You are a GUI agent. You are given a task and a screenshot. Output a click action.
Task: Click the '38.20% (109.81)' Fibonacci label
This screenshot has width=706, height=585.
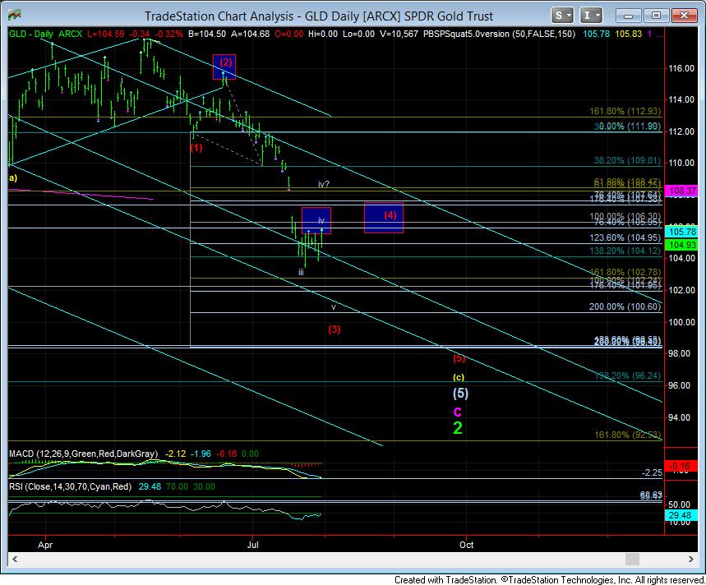tap(627, 161)
